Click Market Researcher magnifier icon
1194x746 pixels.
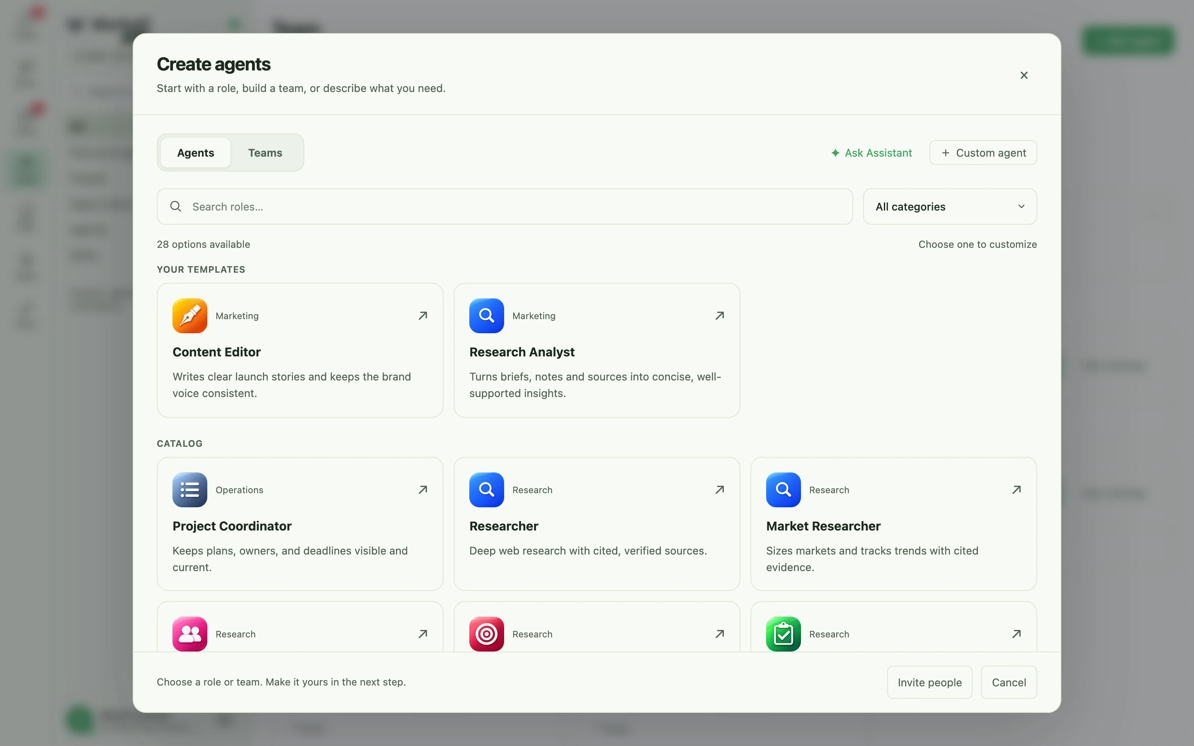784,490
